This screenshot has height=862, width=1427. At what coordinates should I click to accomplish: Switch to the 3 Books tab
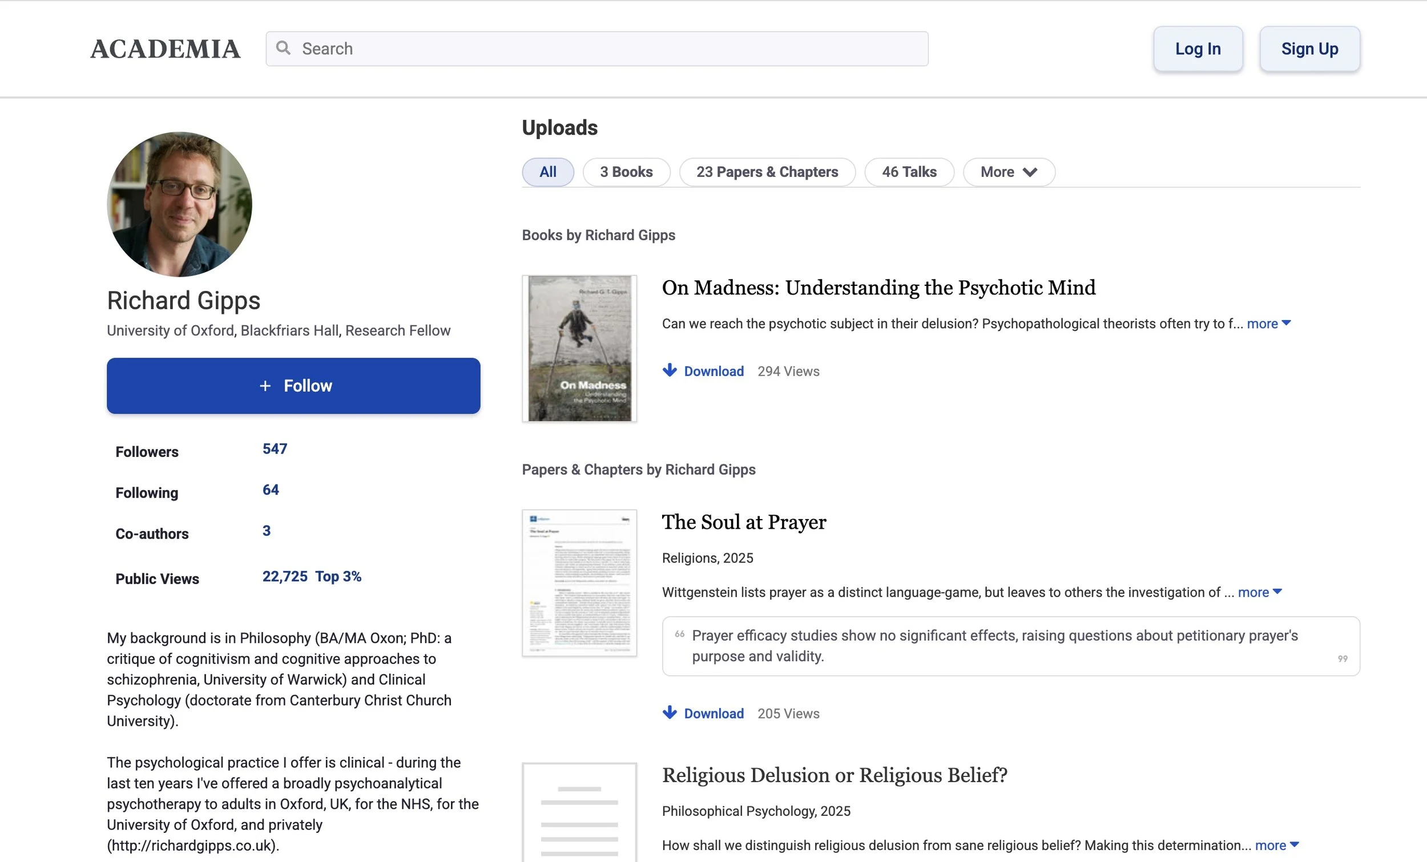pos(626,172)
